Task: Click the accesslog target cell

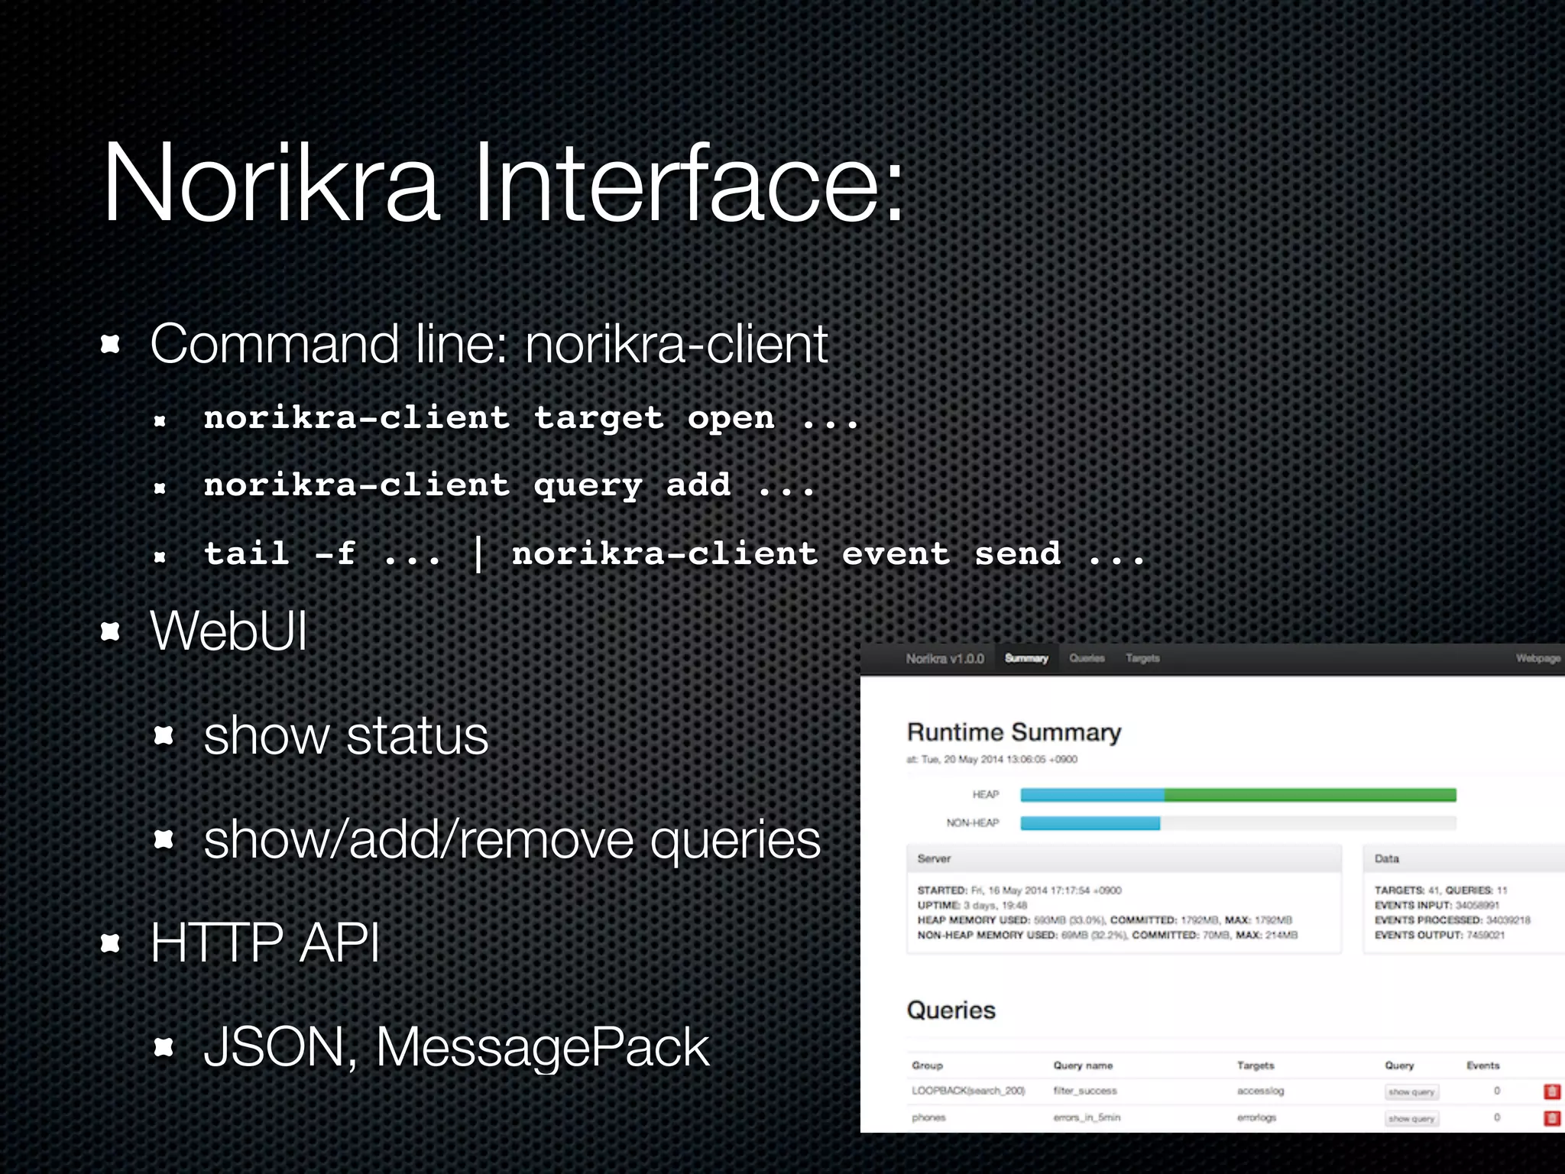Action: coord(1261,1091)
